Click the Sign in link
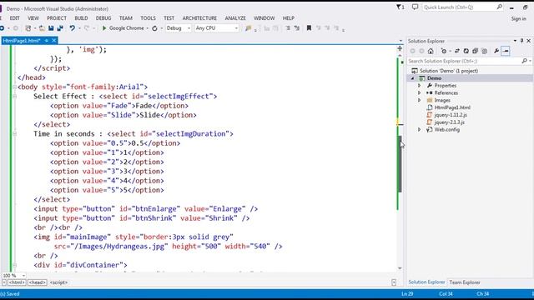Viewport: 534px width, 300px height. tap(518, 18)
